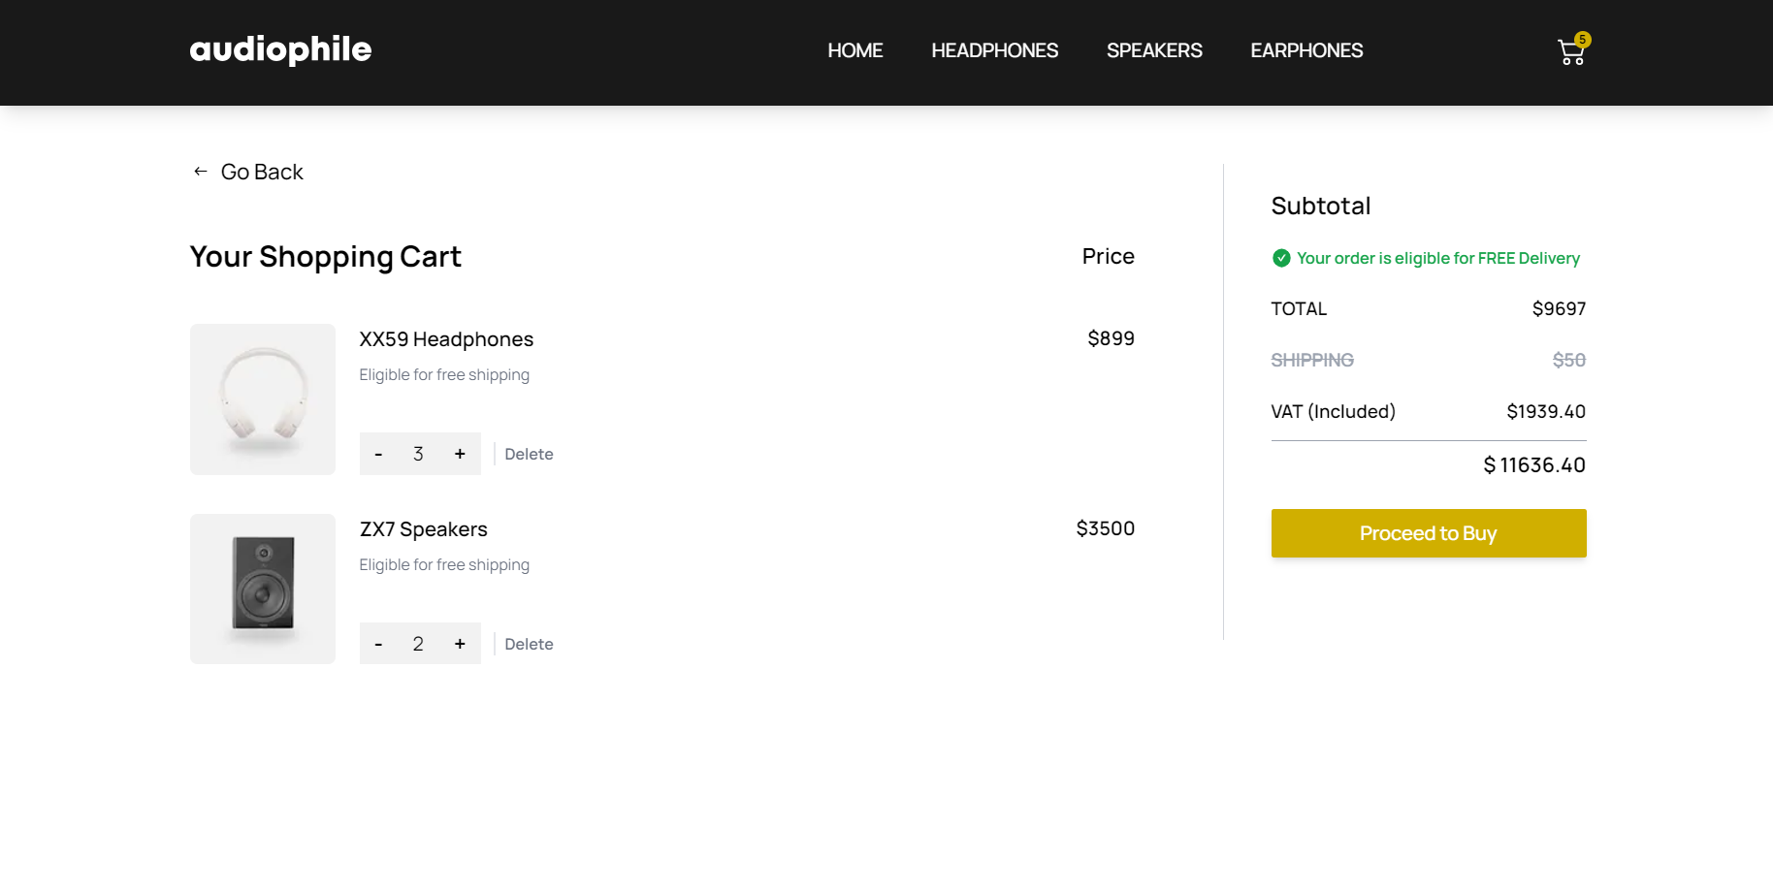This screenshot has width=1773, height=892.
Task: Open the SPEAKERS navigation menu item
Action: (x=1154, y=50)
